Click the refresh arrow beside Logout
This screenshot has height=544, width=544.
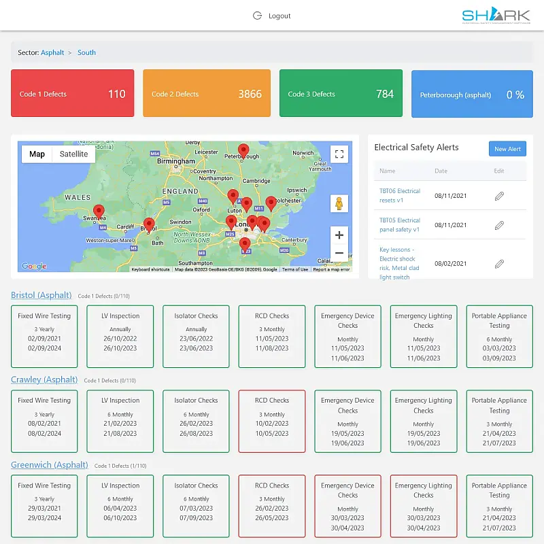[x=256, y=15]
